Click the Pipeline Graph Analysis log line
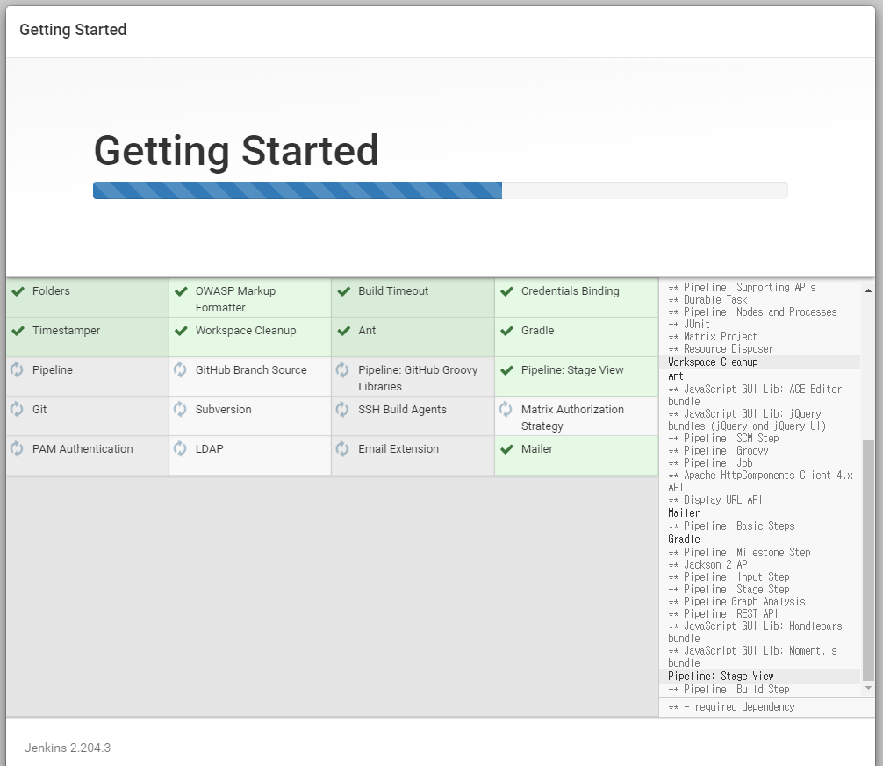883x766 pixels. point(736,602)
